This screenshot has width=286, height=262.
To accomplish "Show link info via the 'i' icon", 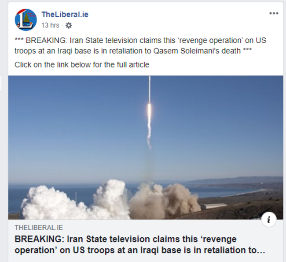I will (269, 219).
